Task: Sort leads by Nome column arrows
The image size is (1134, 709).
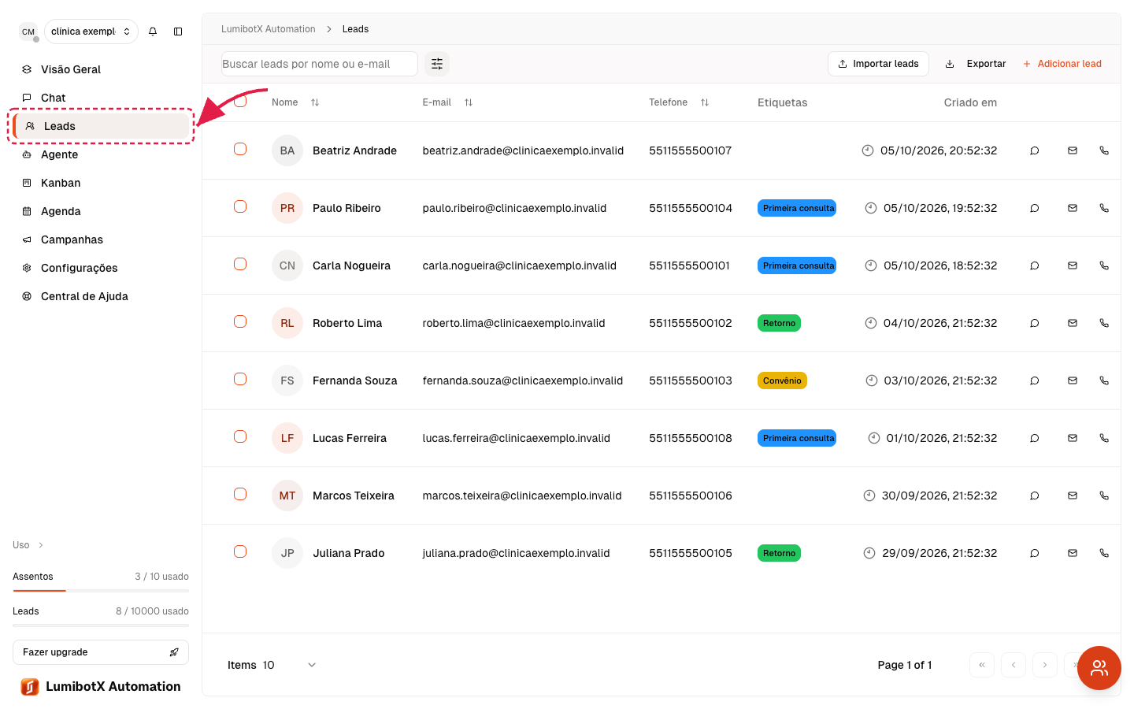Action: [315, 102]
